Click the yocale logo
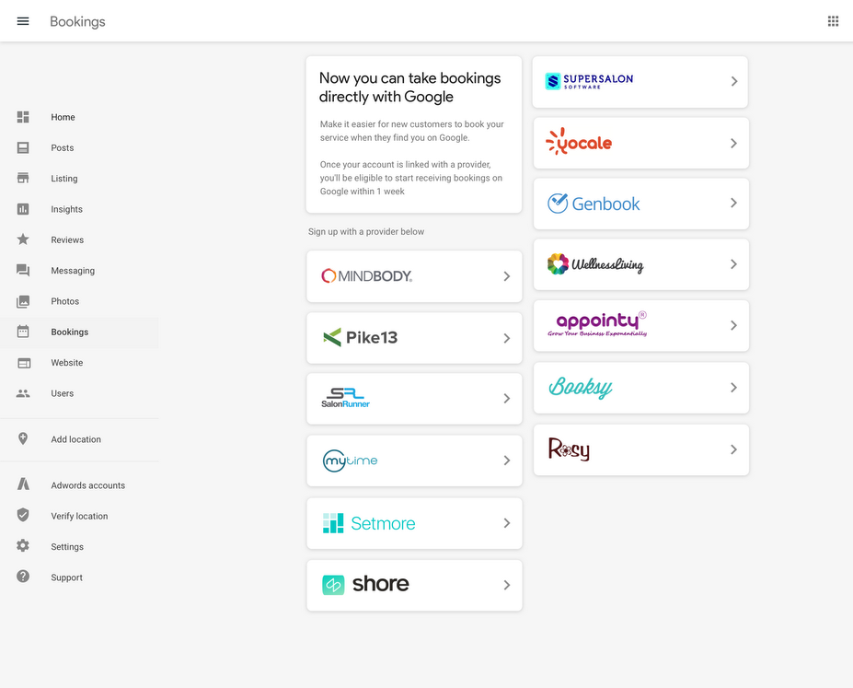Viewport: 853px width, 688px height. (x=579, y=142)
